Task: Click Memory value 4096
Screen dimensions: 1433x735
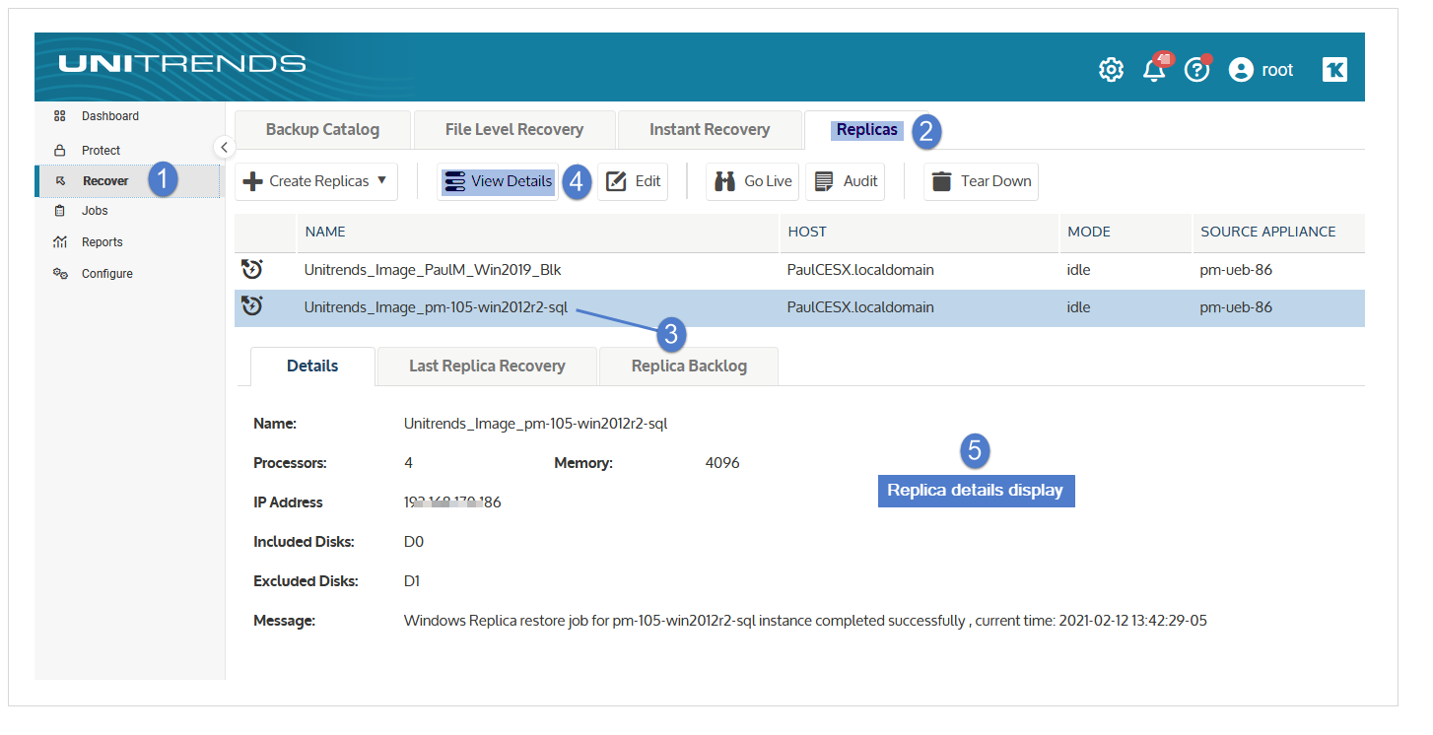Action: pyautogui.click(x=722, y=463)
